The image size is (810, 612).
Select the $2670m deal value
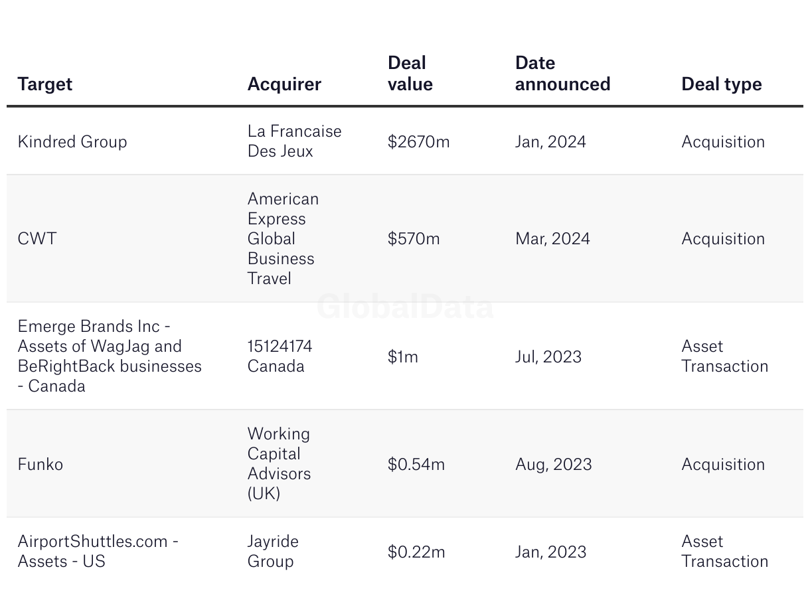(x=418, y=141)
